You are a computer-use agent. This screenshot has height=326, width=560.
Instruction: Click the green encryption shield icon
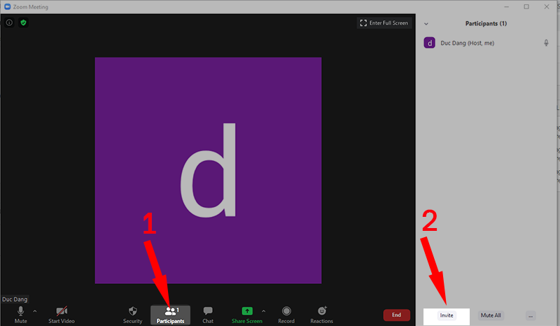click(x=23, y=22)
